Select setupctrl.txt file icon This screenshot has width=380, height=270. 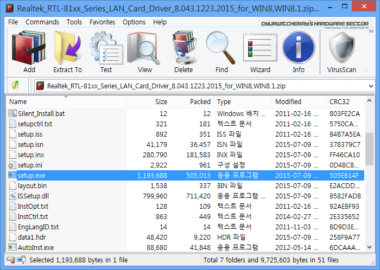coord(12,124)
